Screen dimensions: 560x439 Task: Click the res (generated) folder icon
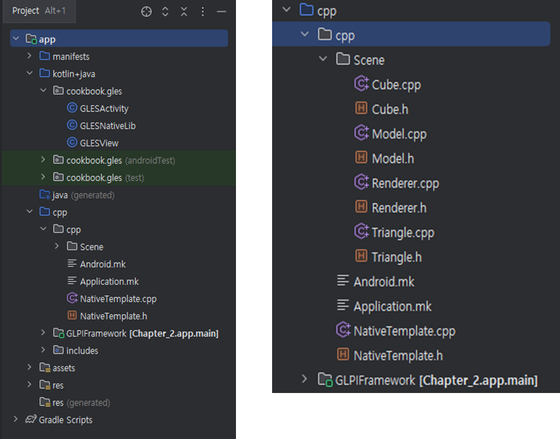[45, 402]
